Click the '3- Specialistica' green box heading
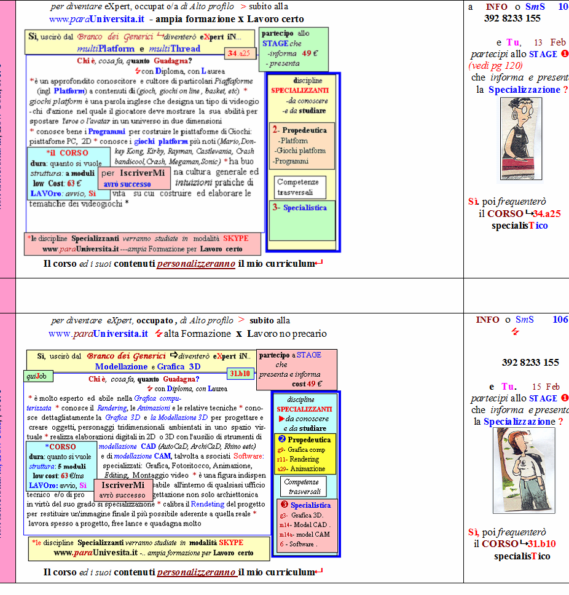This screenshot has height=595, width=569. pos(299,208)
